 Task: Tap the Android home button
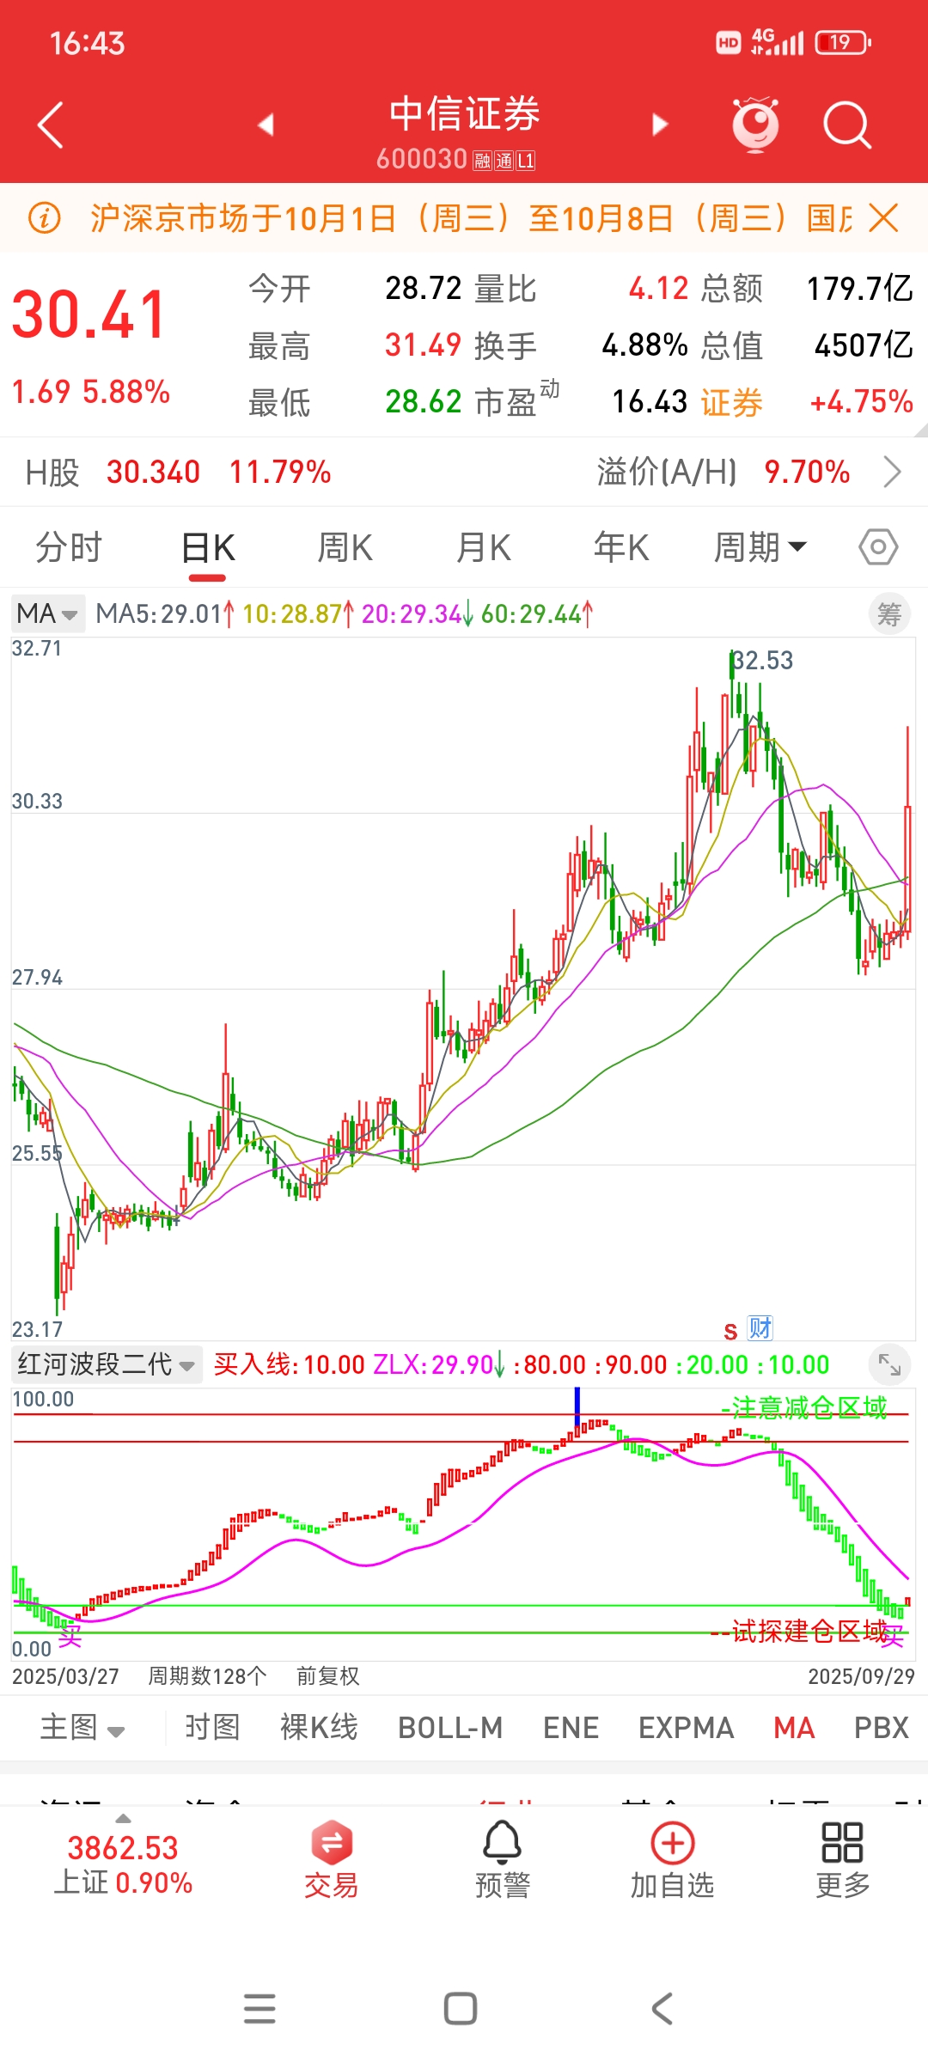461,2009
